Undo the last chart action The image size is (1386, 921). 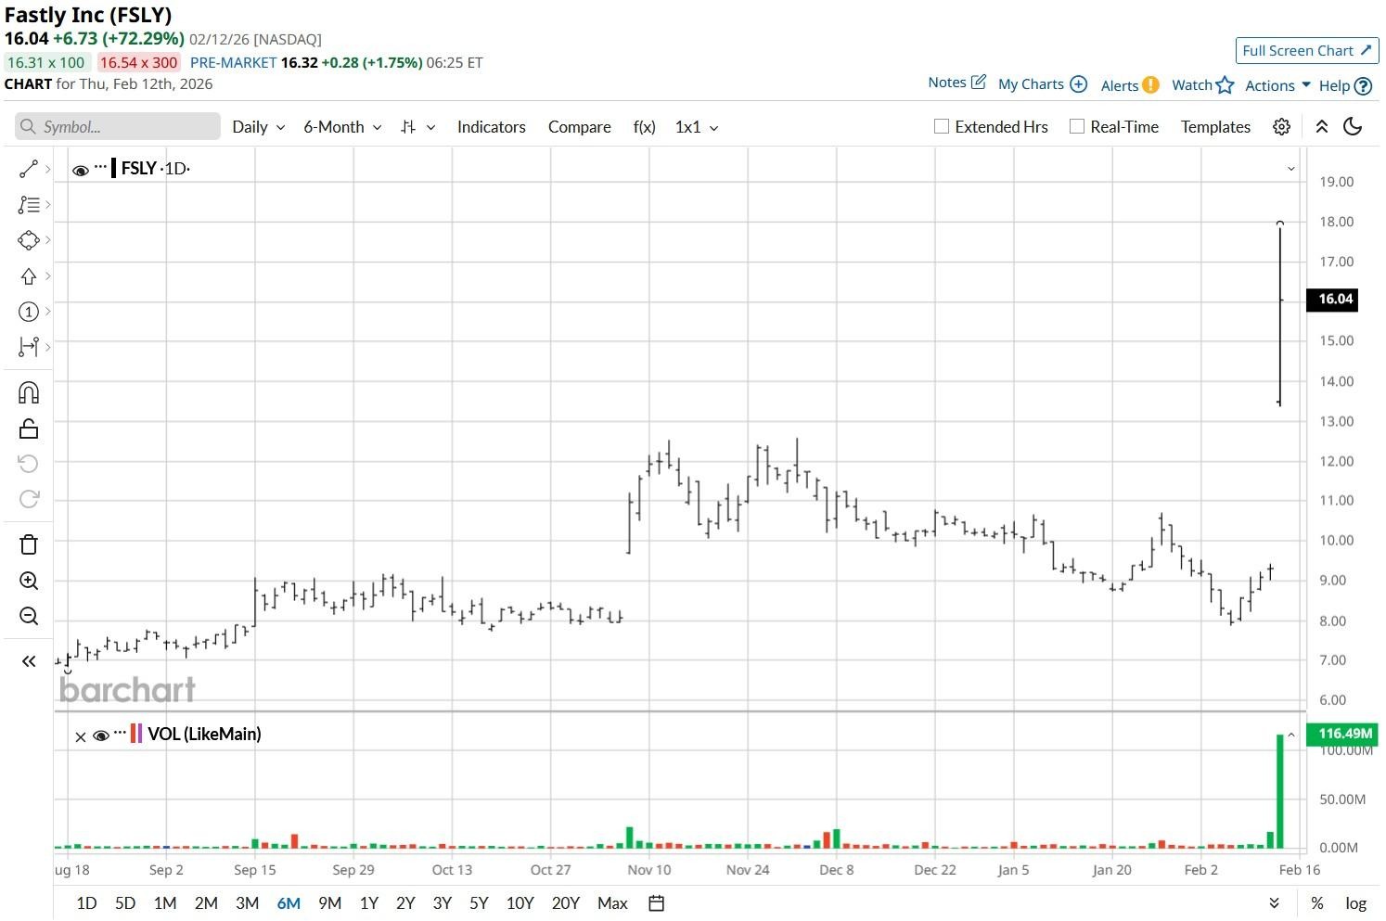click(29, 464)
